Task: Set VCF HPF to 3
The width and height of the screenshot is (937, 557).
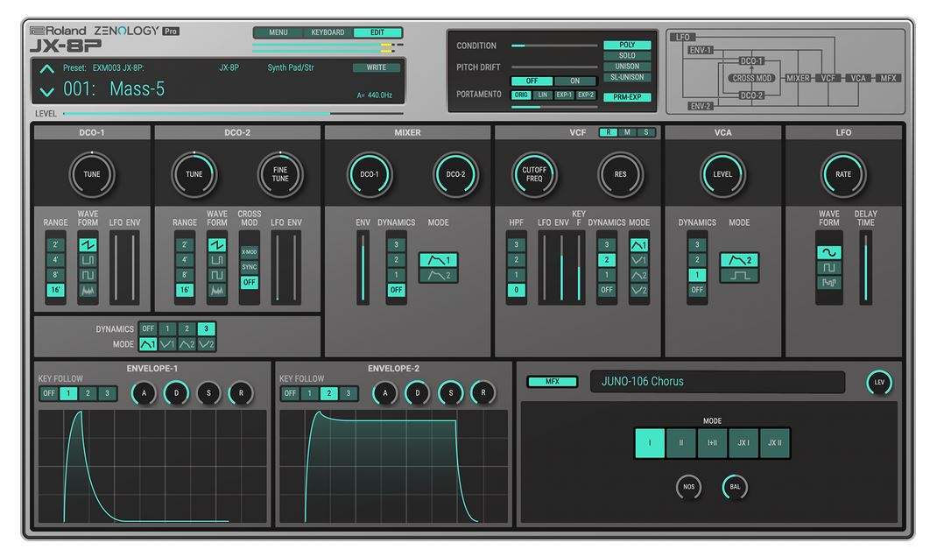Action: 517,245
